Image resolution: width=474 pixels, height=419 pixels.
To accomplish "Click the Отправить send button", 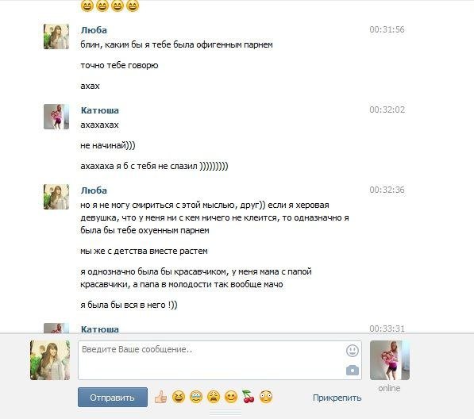I will coord(113,398).
